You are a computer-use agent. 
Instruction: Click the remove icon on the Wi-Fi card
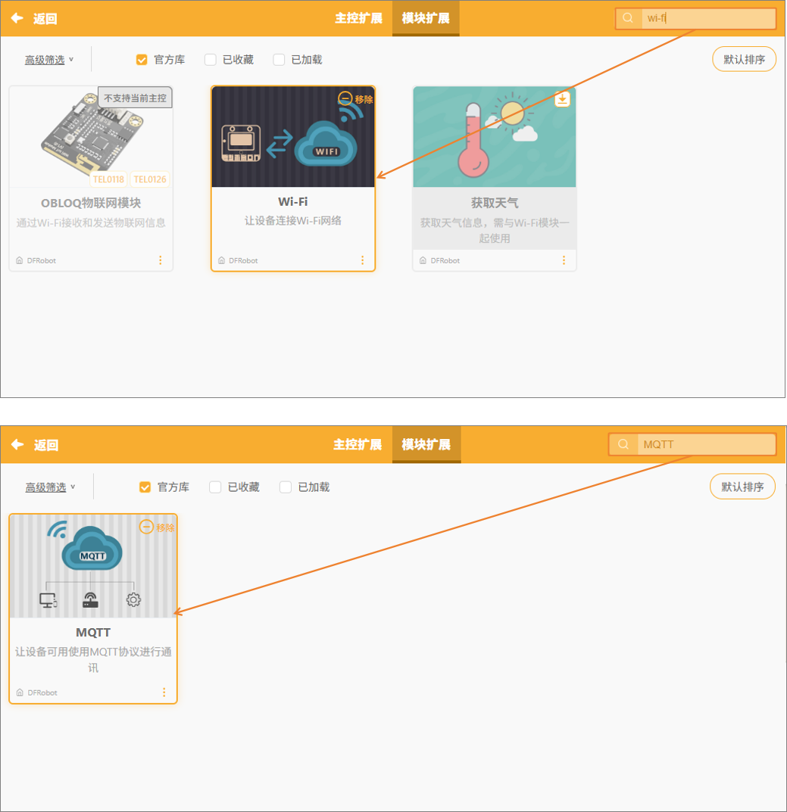pos(345,98)
